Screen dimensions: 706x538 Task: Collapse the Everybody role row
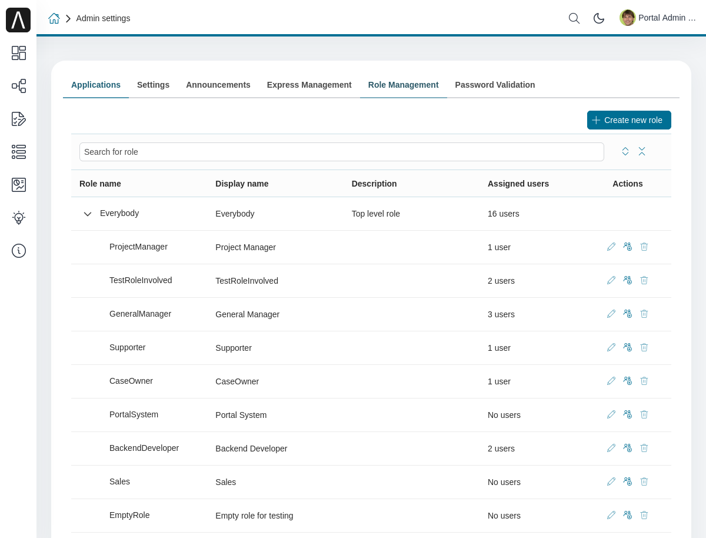[88, 214]
